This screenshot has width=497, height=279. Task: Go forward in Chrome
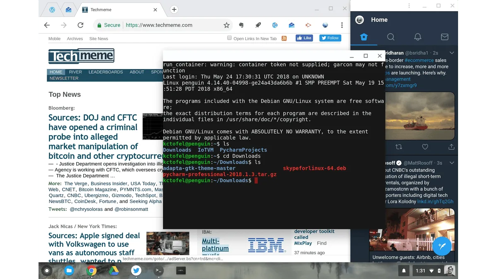(x=63, y=25)
